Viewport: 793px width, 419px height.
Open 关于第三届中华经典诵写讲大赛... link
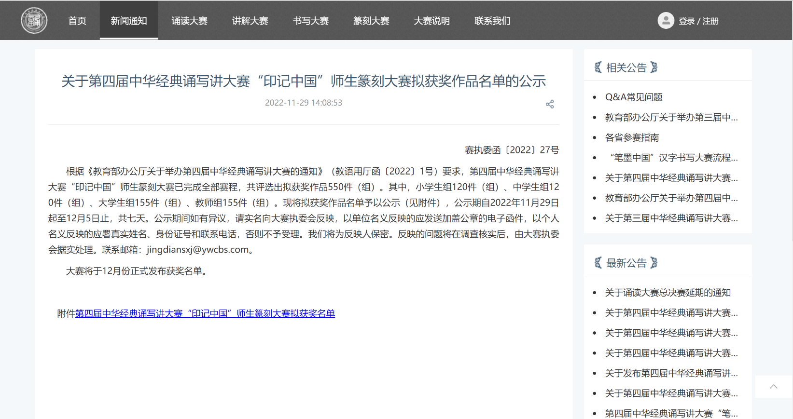(671, 218)
